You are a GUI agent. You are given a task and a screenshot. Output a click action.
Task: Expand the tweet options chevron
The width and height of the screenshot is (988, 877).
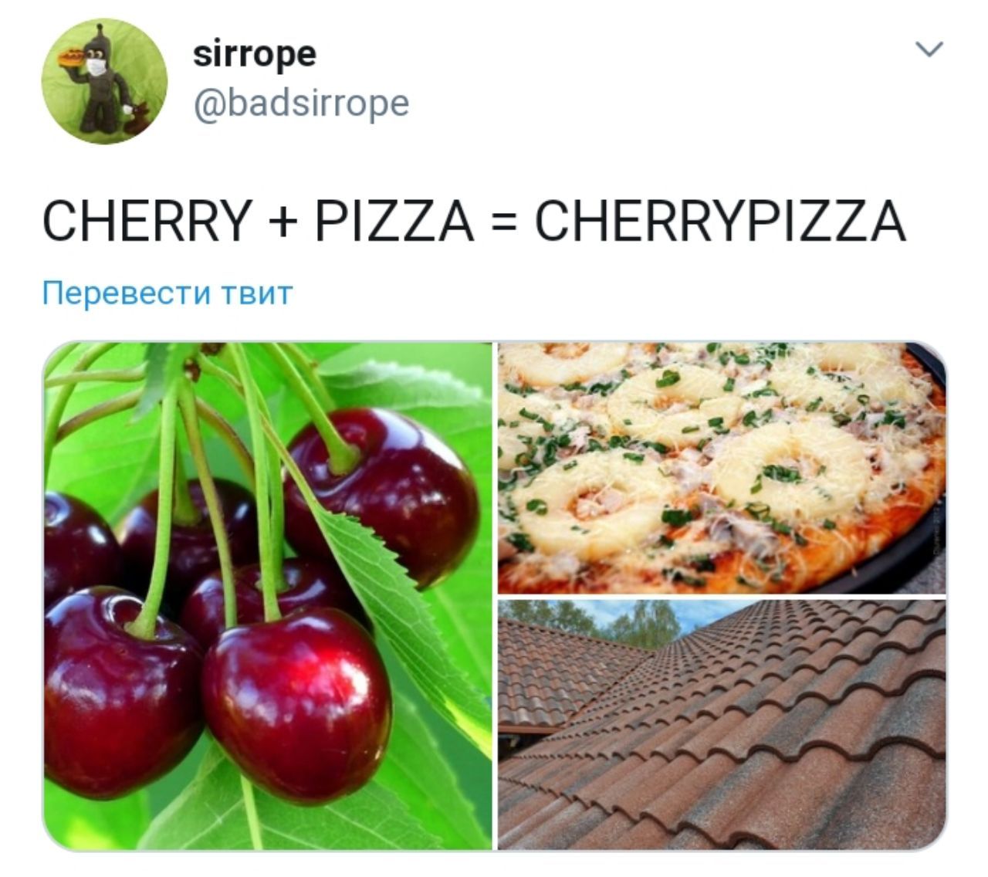(x=929, y=49)
